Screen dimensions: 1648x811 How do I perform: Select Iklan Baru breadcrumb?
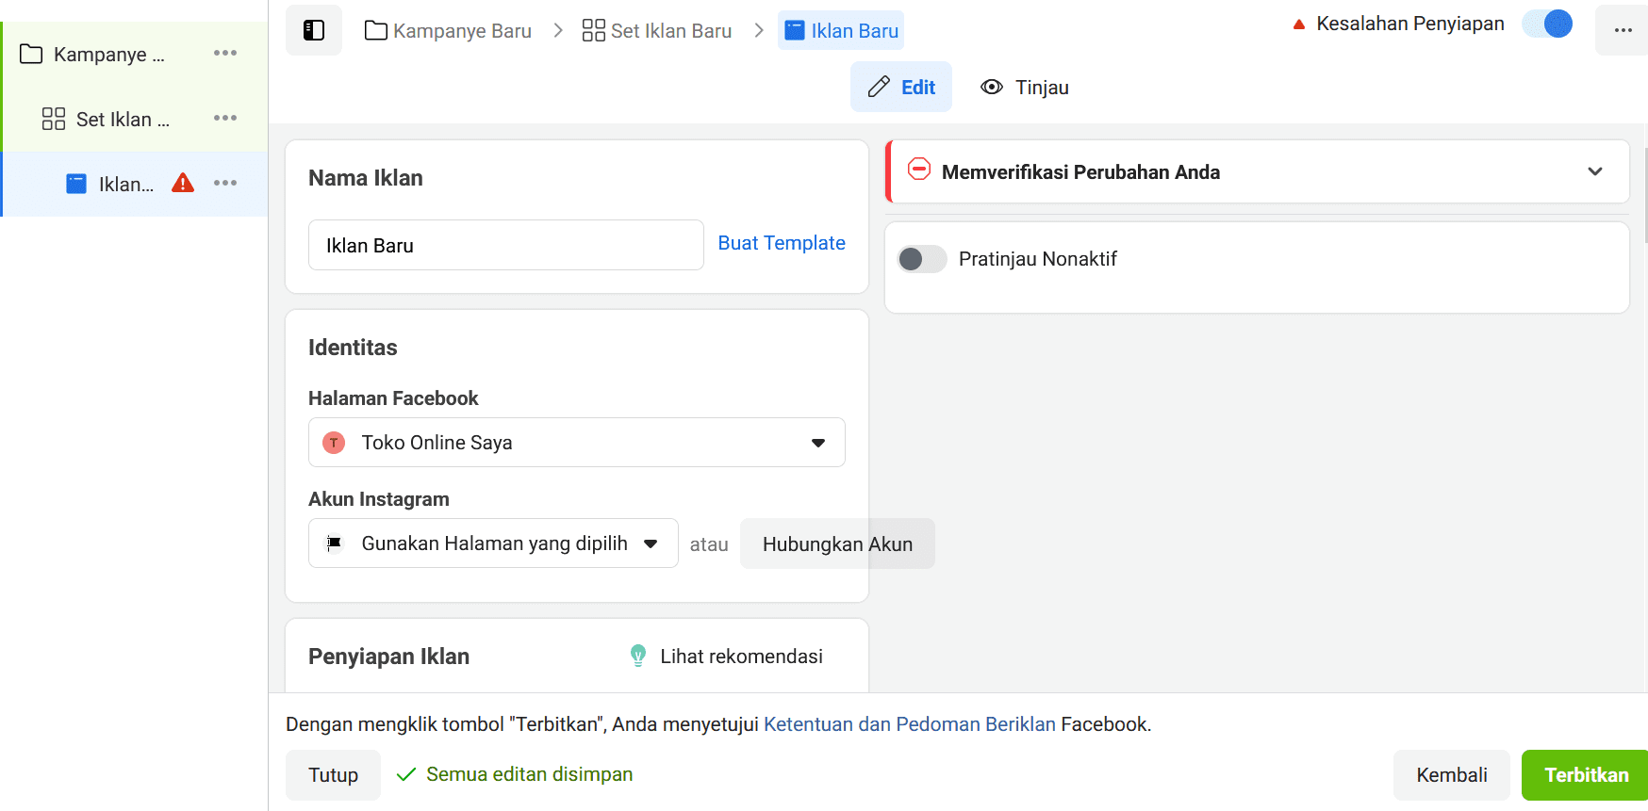point(841,31)
